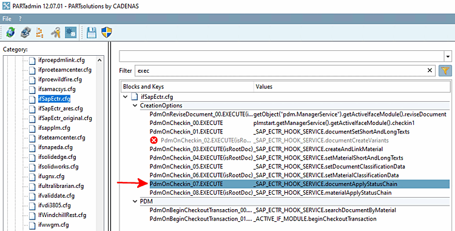
Task: Collapse the CreationOptions block
Action: [x=135, y=105]
